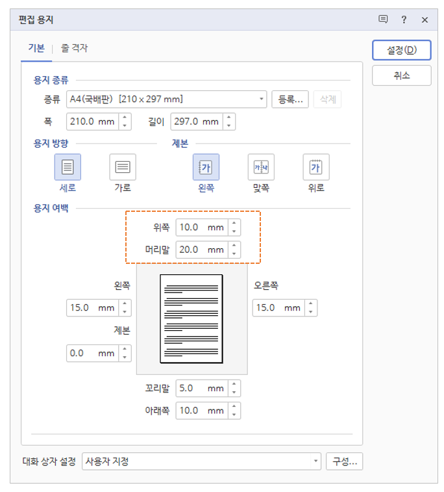Decrease 길이 length with down arrow

228,126
